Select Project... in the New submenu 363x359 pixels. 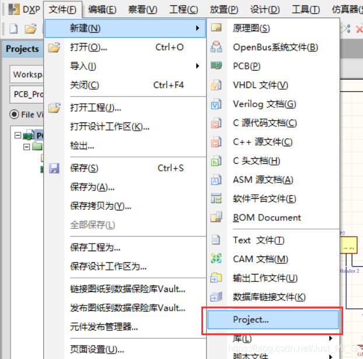tap(273, 320)
